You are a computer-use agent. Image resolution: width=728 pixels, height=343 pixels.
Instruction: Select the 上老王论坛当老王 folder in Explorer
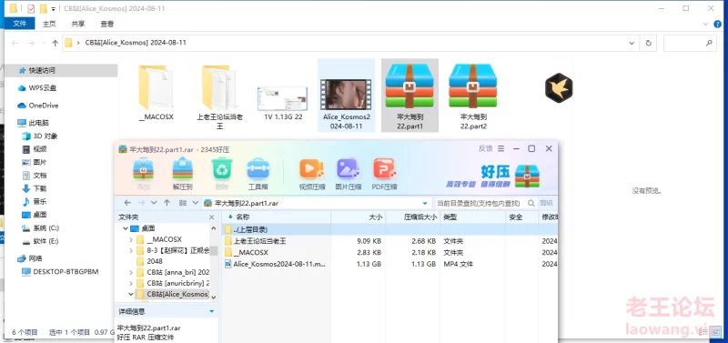(219, 96)
